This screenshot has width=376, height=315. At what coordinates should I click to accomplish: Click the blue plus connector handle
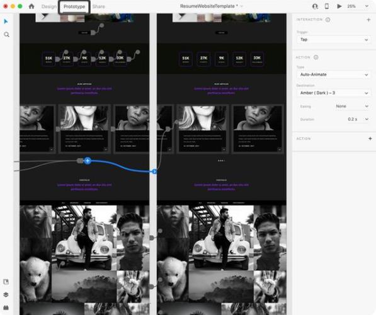point(88,161)
